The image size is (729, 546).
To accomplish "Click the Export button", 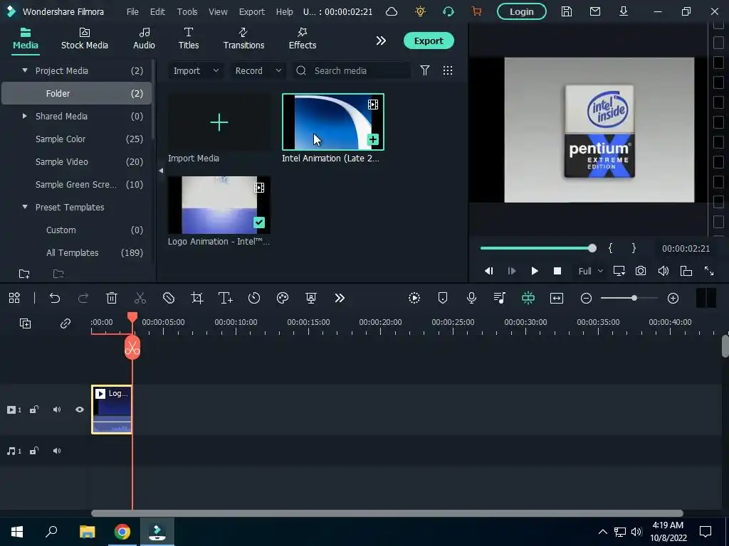I will (428, 41).
